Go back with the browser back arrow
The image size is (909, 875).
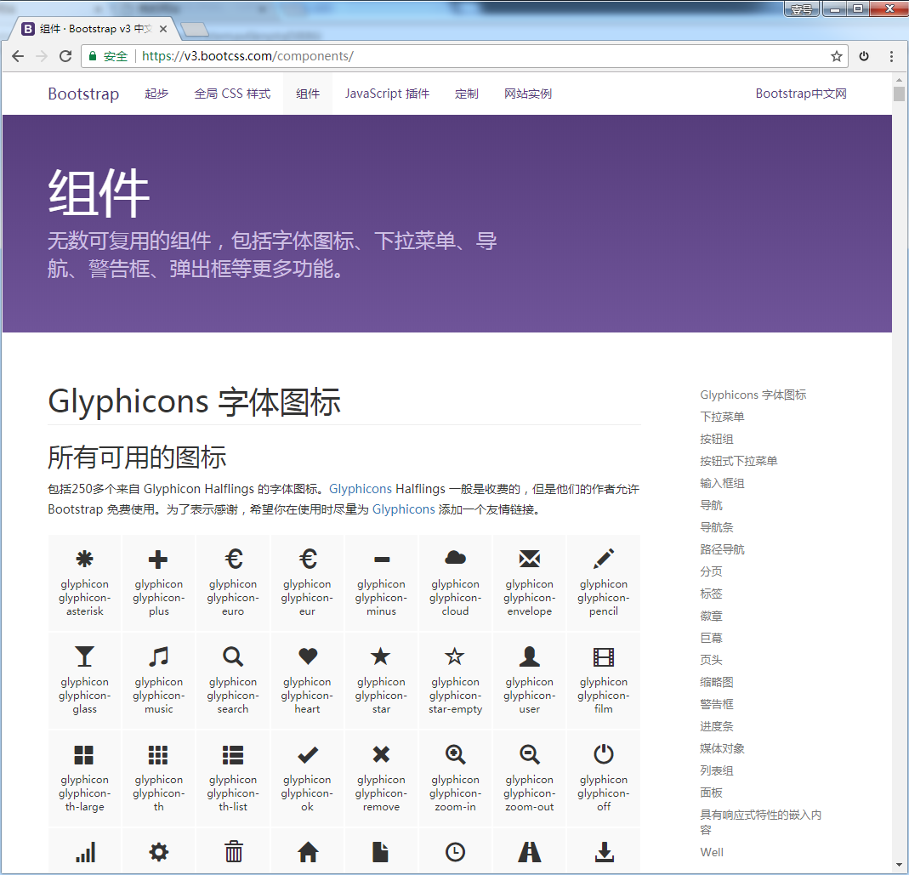coord(18,56)
